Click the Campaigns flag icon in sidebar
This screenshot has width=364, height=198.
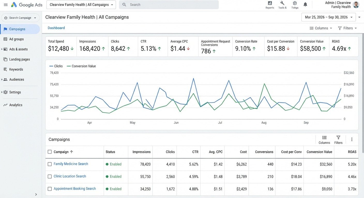pyautogui.click(x=5, y=29)
